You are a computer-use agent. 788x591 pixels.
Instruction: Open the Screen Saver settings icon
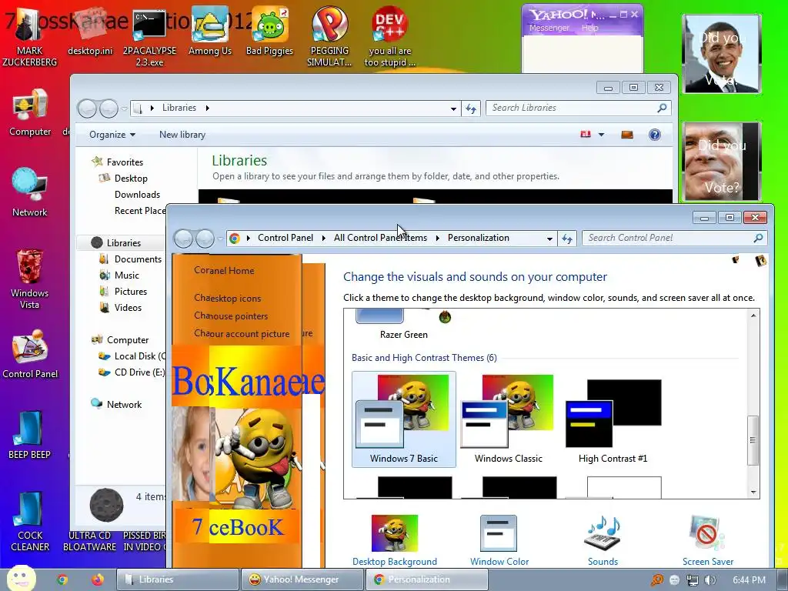(x=708, y=540)
